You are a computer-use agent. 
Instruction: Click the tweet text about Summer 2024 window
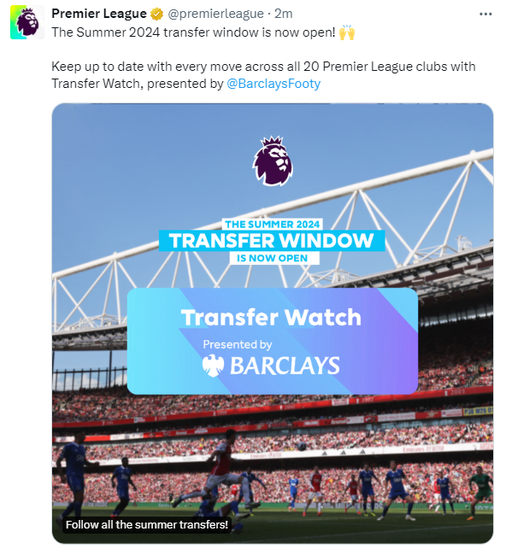tap(193, 32)
